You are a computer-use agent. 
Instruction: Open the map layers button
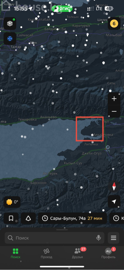pyautogui.click(x=10, y=24)
